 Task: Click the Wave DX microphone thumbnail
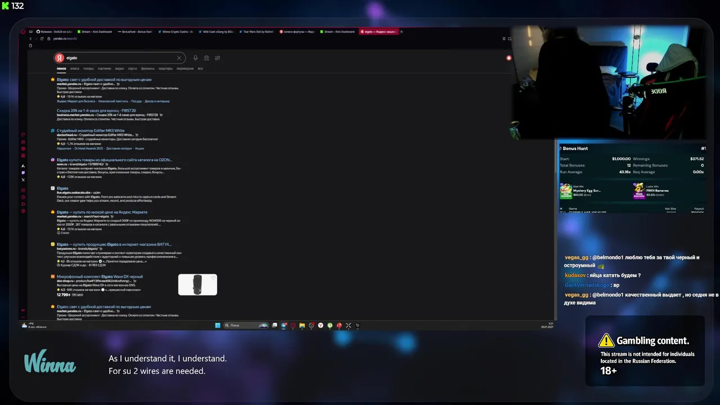click(x=197, y=285)
